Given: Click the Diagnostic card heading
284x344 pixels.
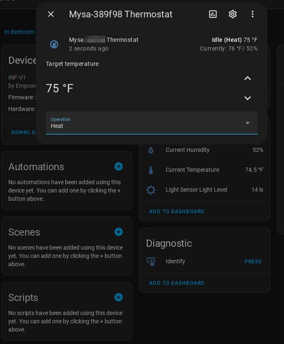Looking at the screenshot, I should click(x=169, y=243).
